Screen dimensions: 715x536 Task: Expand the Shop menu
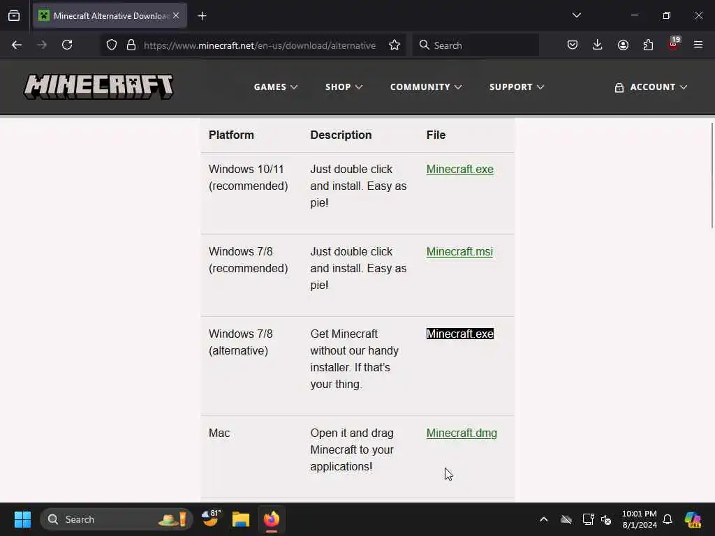[344, 87]
